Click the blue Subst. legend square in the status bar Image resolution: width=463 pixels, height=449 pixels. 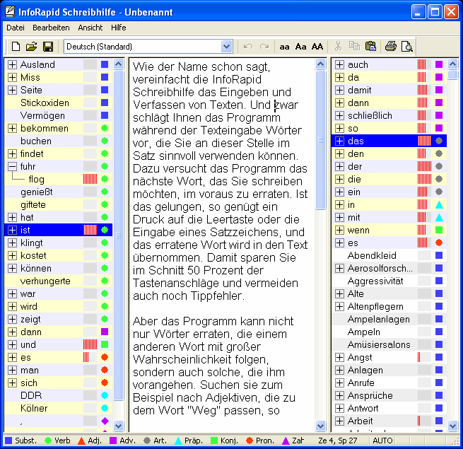click(x=8, y=441)
